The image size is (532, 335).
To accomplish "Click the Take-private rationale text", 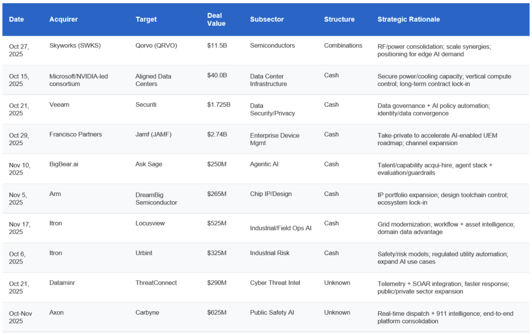I will (x=437, y=139).
